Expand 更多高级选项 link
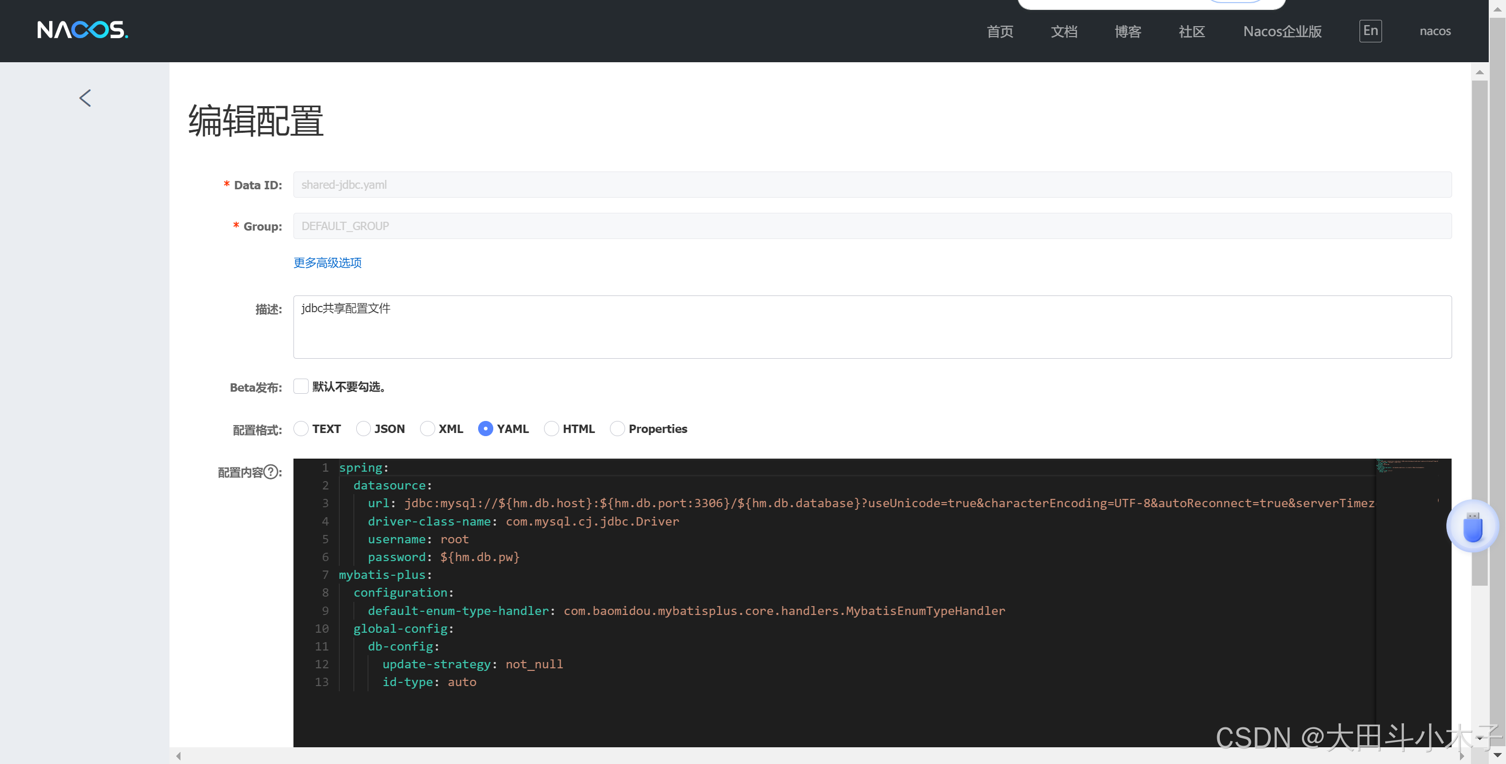This screenshot has height=764, width=1506. 327,263
